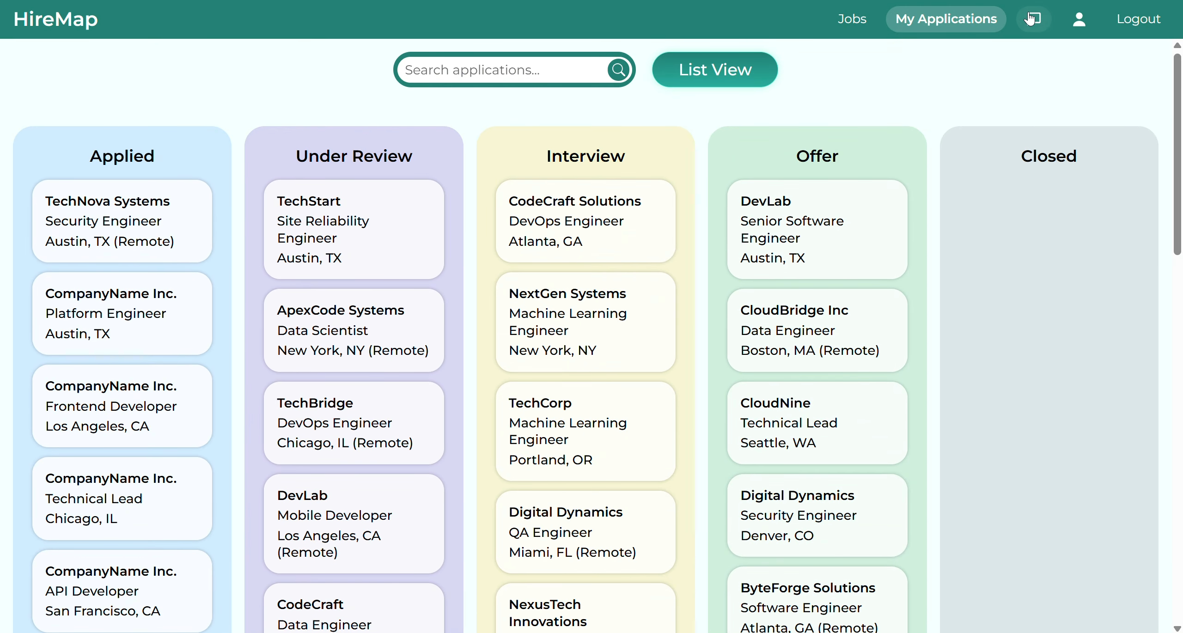Open the NexusTech Innovations card

coord(585,608)
